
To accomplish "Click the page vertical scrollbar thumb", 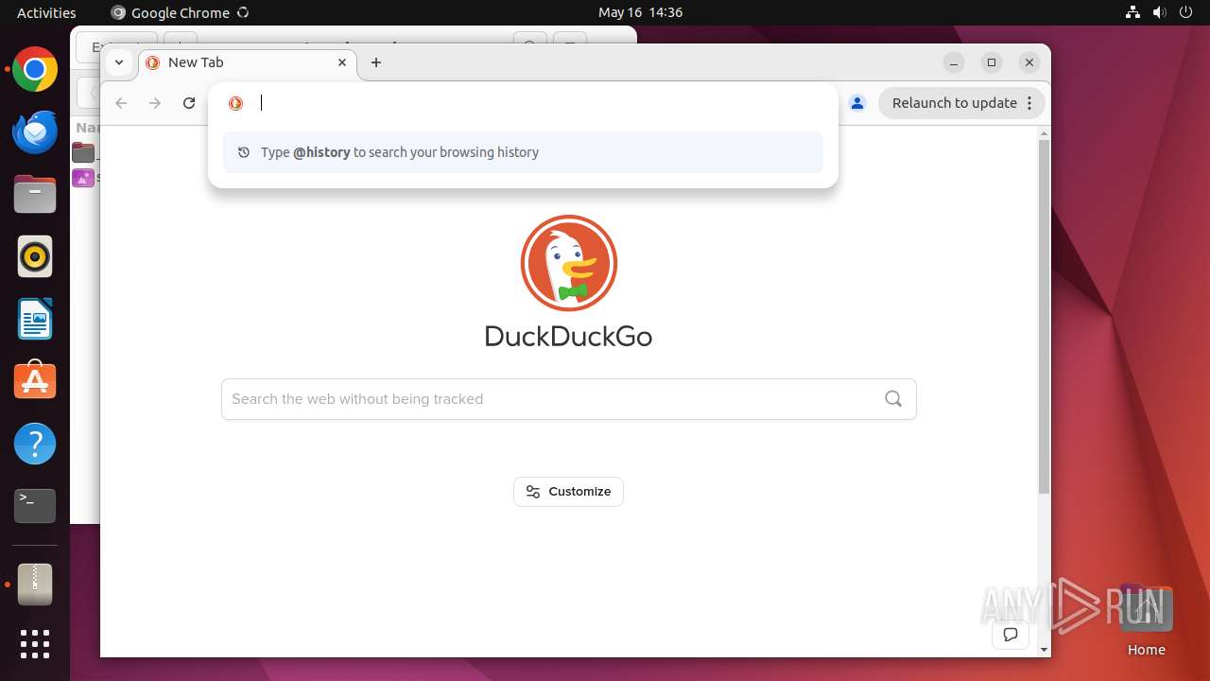I will click(x=1044, y=317).
